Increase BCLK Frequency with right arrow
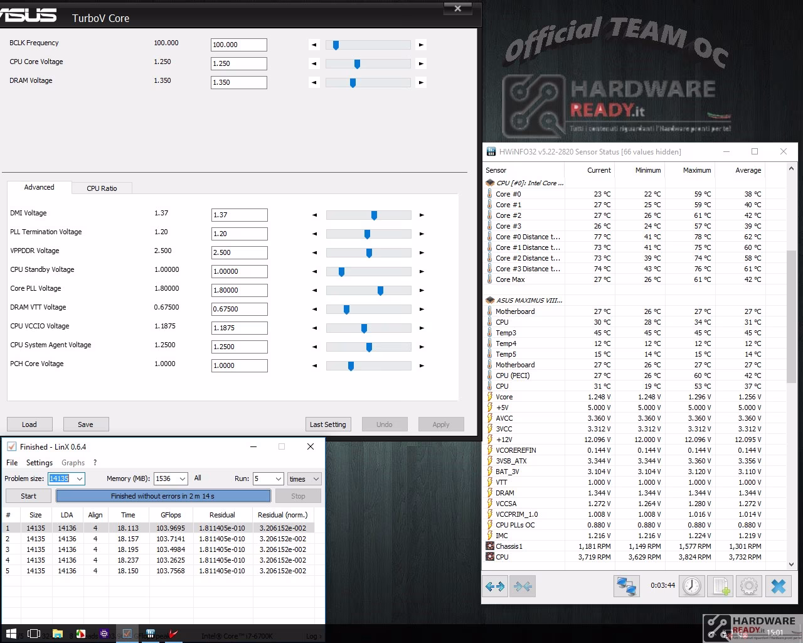 [x=421, y=45]
